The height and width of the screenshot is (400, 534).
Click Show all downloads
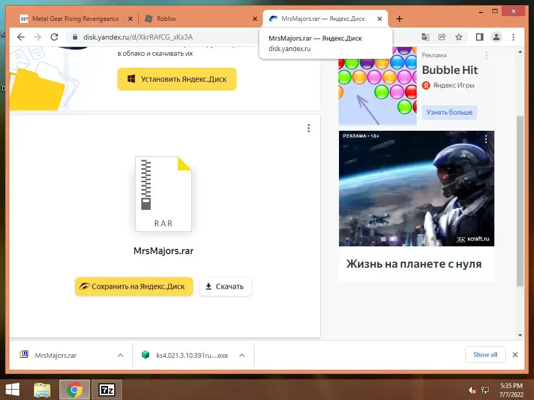coord(486,355)
